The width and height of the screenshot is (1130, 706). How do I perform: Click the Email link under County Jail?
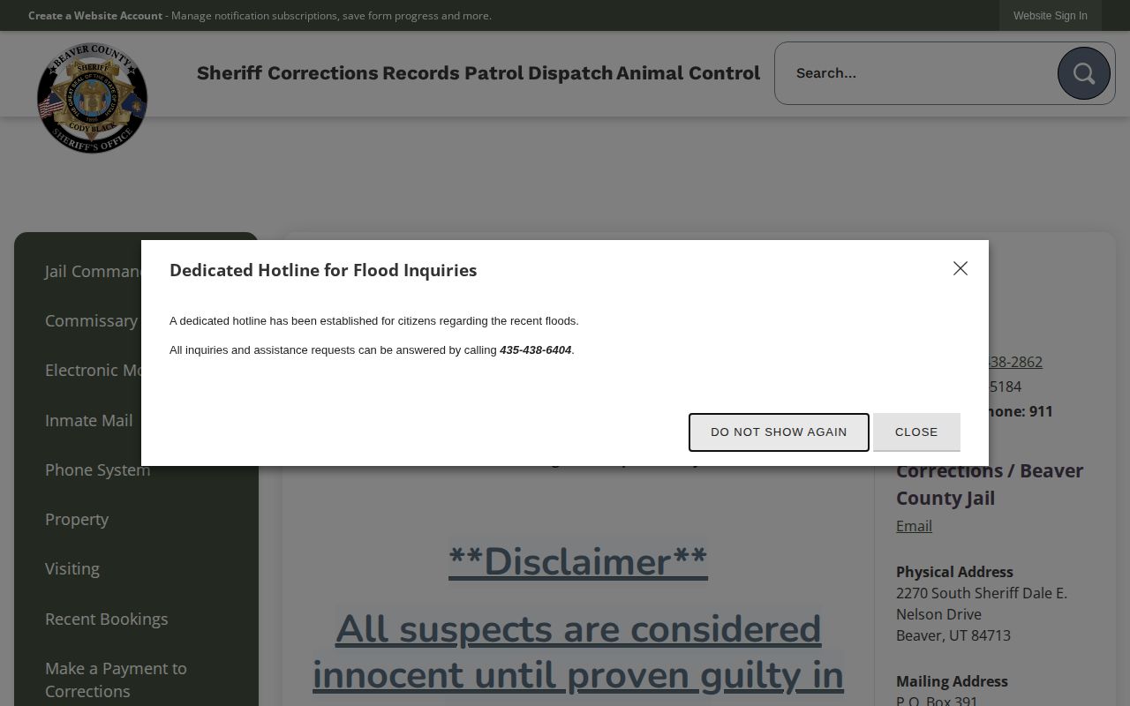914,526
